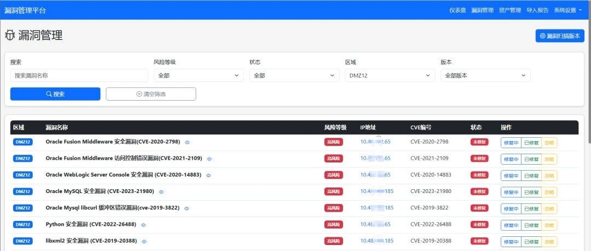Go to 仪表盘 in the top navigation
This screenshot has width=591, height=251.
(457, 10)
